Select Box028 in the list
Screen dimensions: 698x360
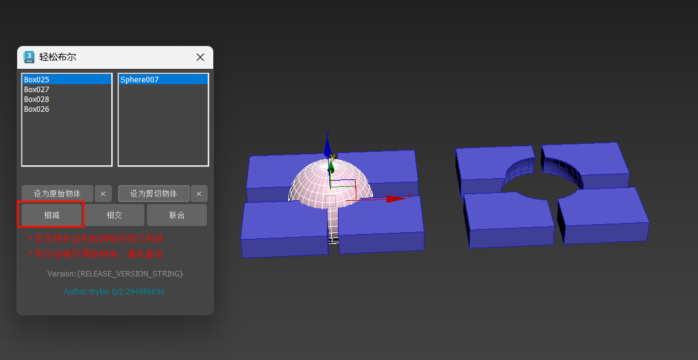[67, 100]
